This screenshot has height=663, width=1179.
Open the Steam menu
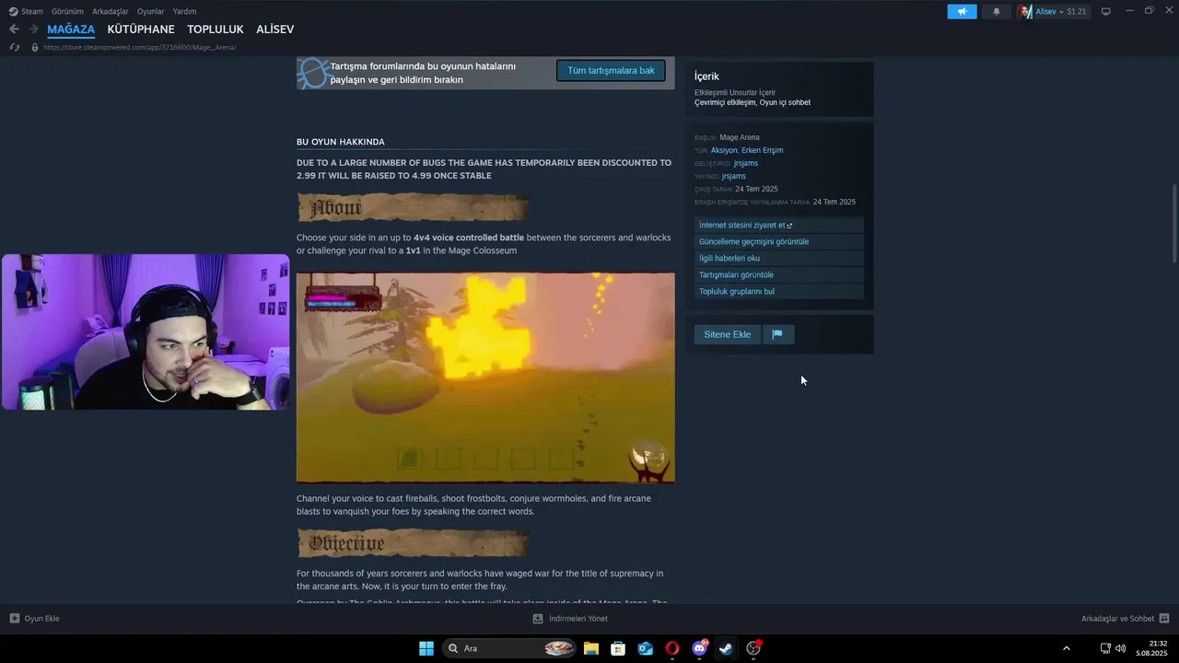tap(32, 11)
